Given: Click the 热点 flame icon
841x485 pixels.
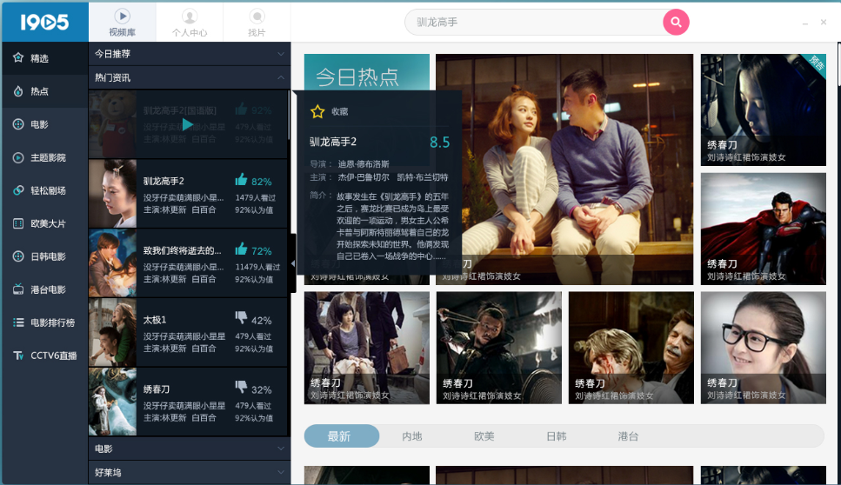Looking at the screenshot, I should pos(18,91).
